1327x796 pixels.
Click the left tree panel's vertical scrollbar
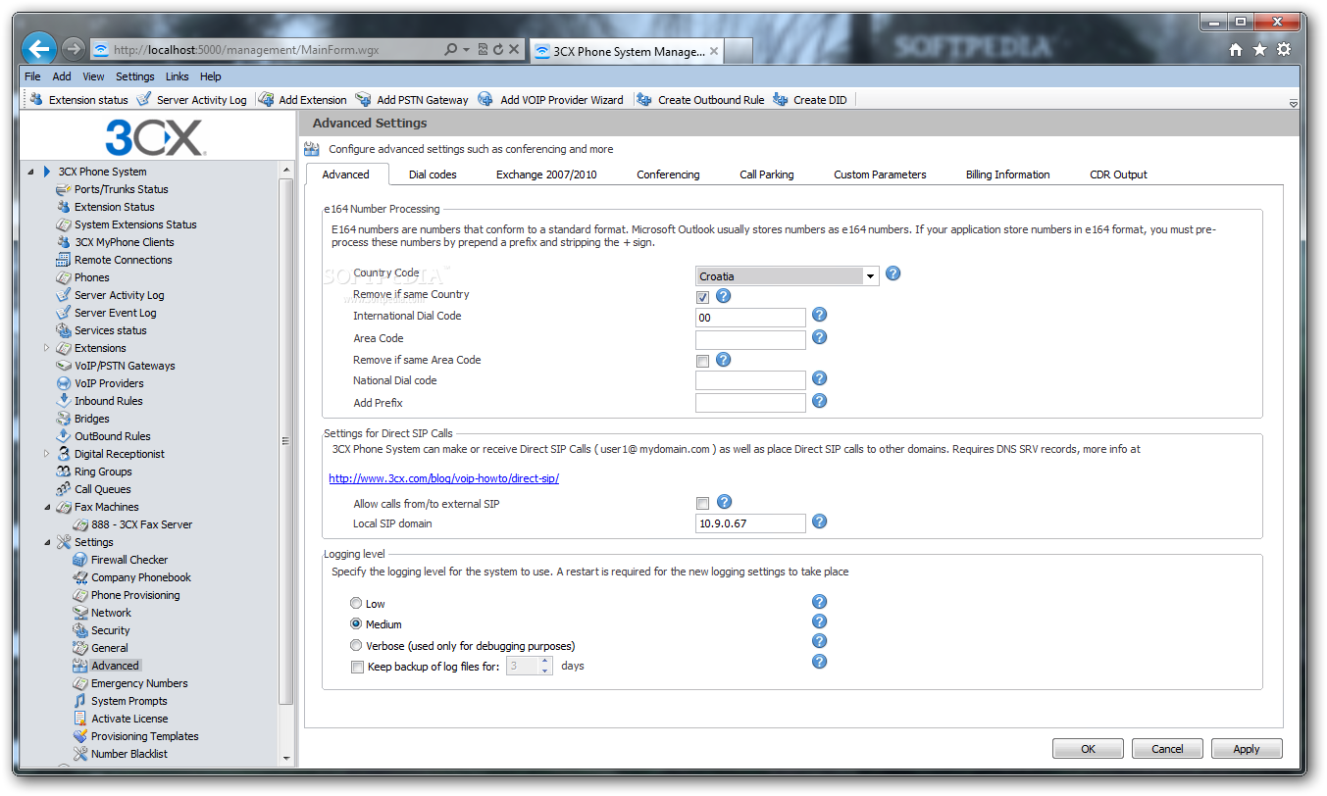(x=286, y=441)
